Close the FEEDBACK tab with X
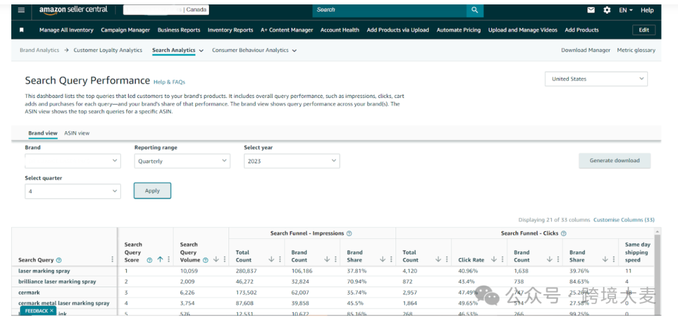 (51, 311)
